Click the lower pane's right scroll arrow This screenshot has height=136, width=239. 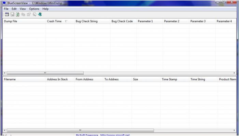click(234, 130)
